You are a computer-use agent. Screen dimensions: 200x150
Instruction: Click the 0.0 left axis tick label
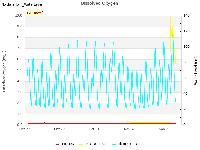tap(20, 125)
